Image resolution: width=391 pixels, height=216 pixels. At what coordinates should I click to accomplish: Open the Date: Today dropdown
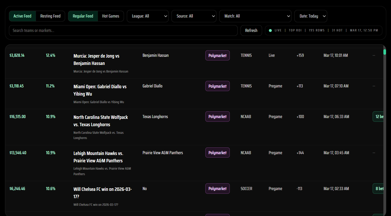(311, 16)
